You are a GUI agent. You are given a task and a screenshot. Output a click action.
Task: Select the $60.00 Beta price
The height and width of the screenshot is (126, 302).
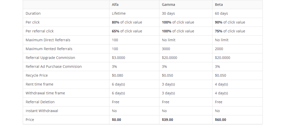click(221, 120)
